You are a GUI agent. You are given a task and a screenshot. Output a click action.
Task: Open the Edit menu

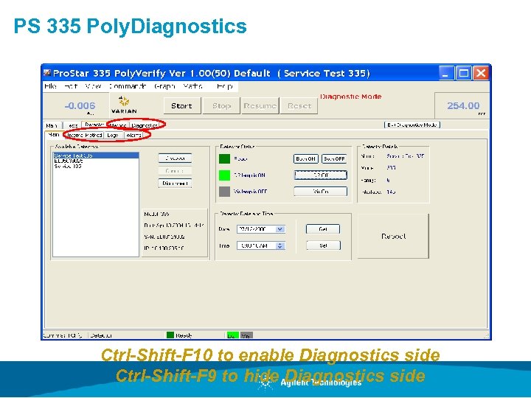pyautogui.click(x=71, y=86)
